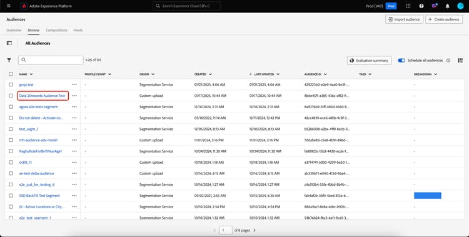Go to the next page arrow
Screen dimensions: 469x237
pyautogui.click(x=255, y=230)
